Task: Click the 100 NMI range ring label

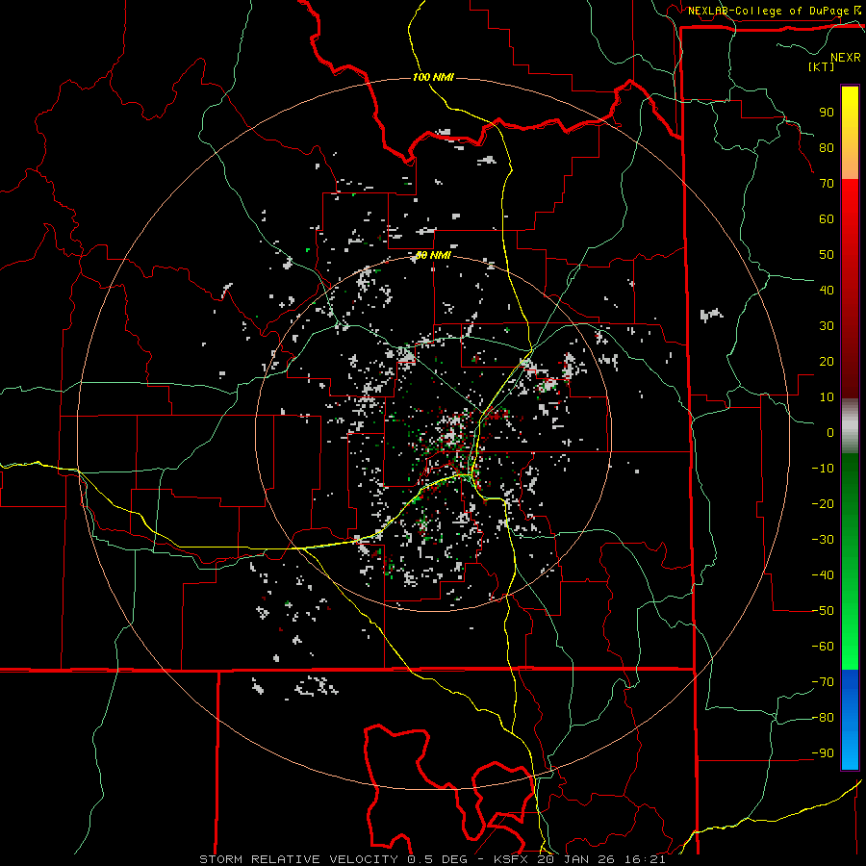Action: [x=433, y=77]
